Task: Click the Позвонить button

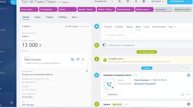Action: [112, 94]
